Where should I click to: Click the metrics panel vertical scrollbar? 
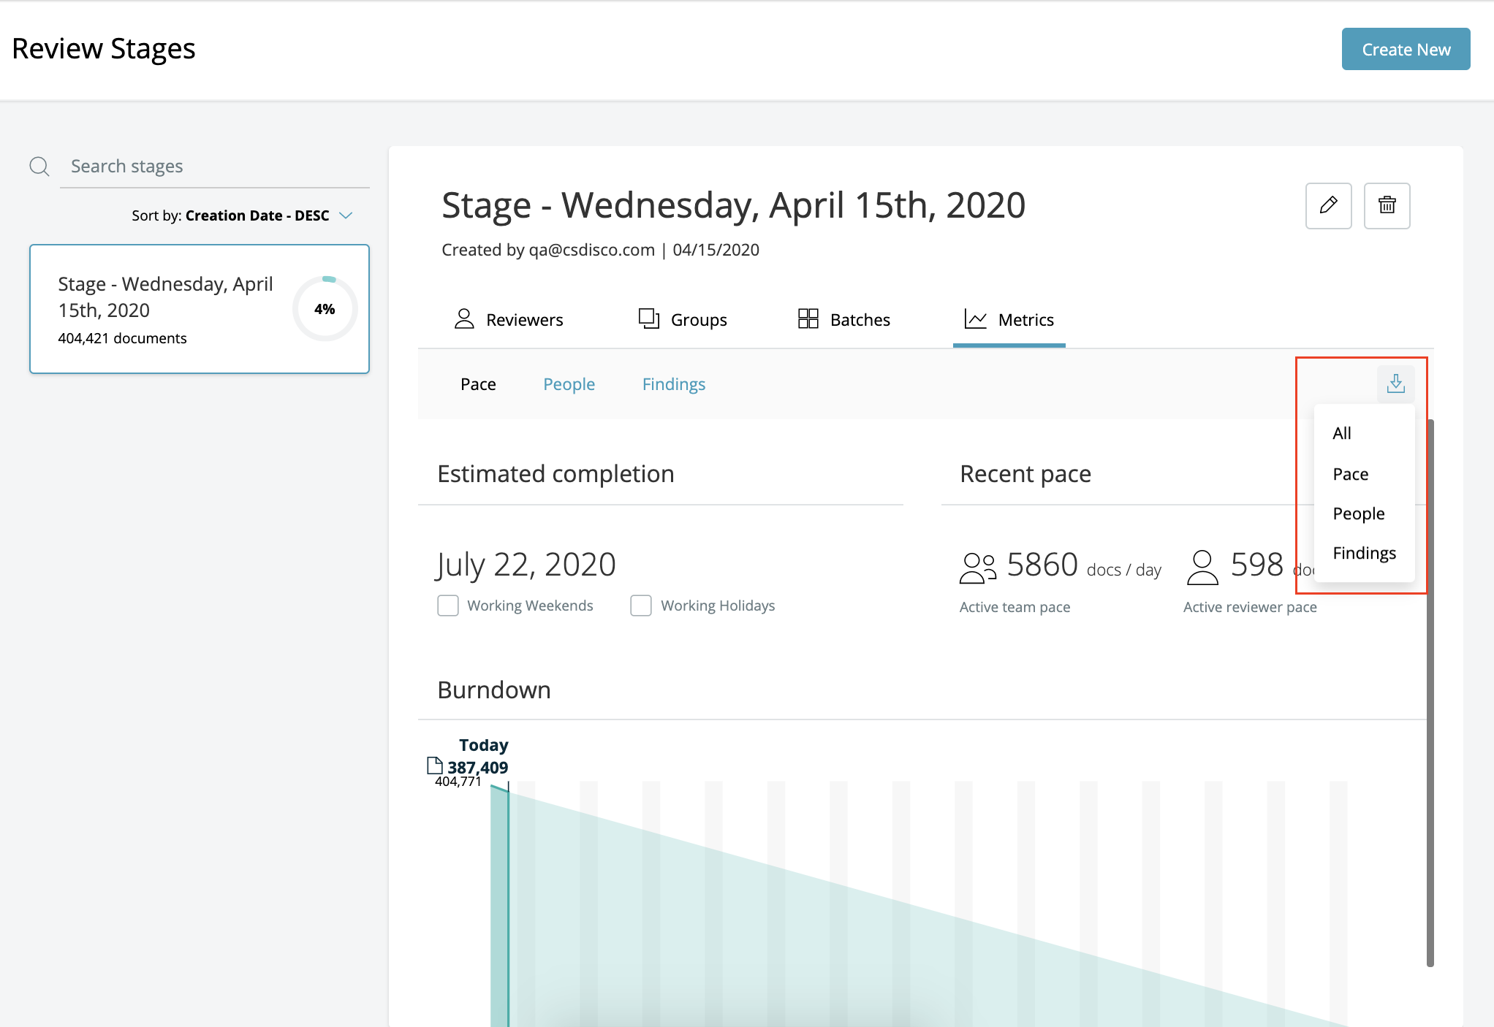[x=1430, y=692]
